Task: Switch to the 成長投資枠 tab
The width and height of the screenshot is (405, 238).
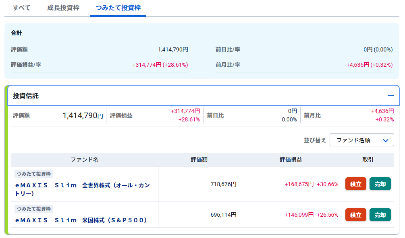Action: pos(63,8)
